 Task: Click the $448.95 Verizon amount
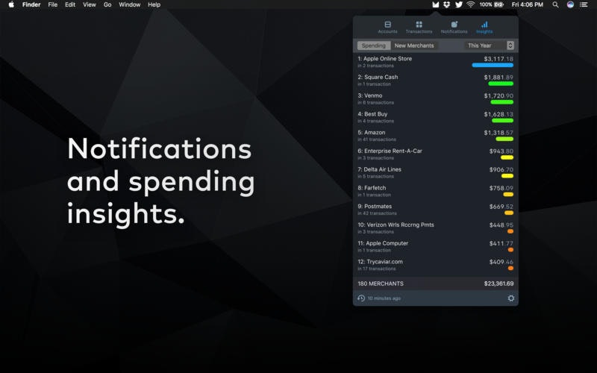point(501,225)
